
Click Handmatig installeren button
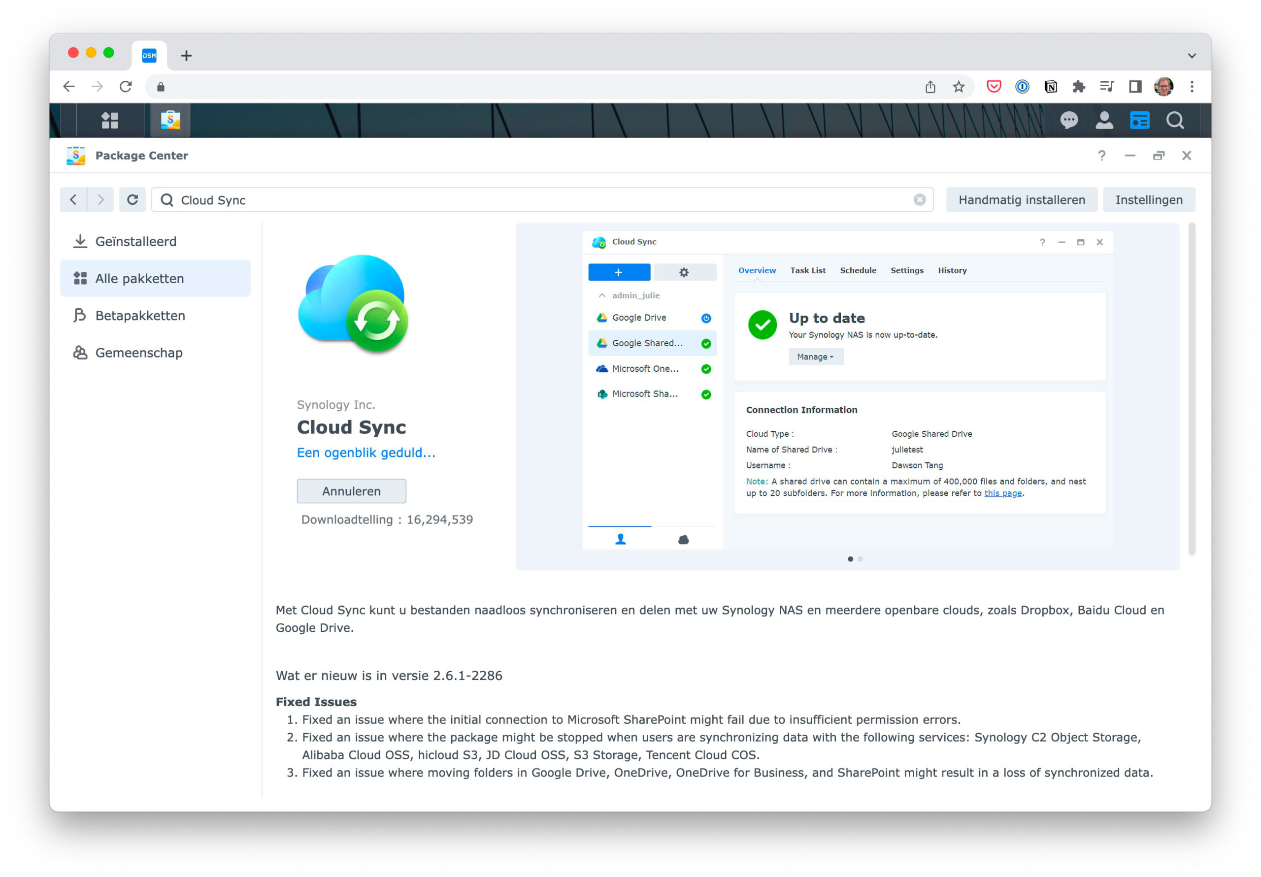point(1022,200)
